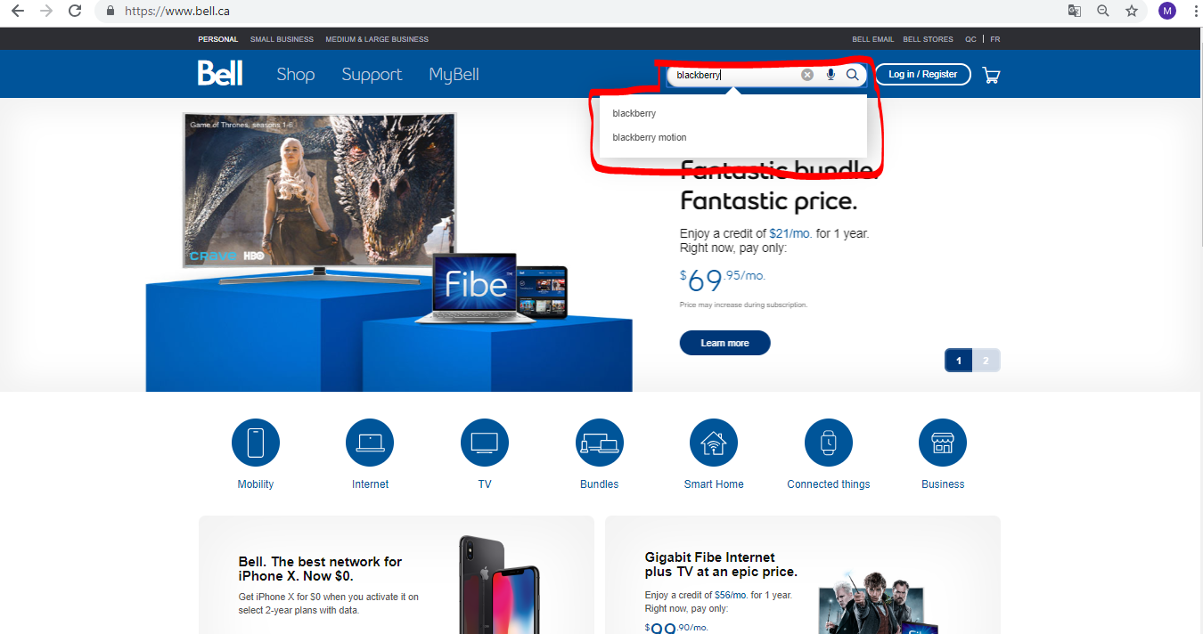Screen dimensions: 1203x634
Task: Click the address bar showing bell.ca
Action: (x=579, y=12)
